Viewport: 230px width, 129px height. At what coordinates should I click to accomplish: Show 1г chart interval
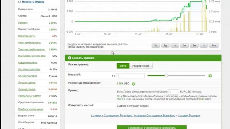[x=203, y=46]
